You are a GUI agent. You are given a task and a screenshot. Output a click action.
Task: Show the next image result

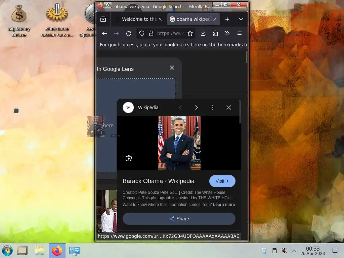point(197,107)
